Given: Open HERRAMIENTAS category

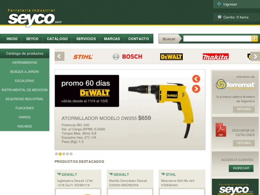Looking at the screenshot, I should coord(25,63).
